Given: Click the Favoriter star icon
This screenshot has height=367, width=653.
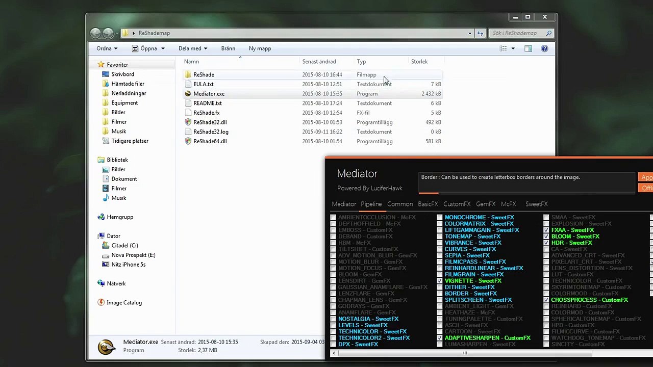Looking at the screenshot, I should (x=101, y=65).
